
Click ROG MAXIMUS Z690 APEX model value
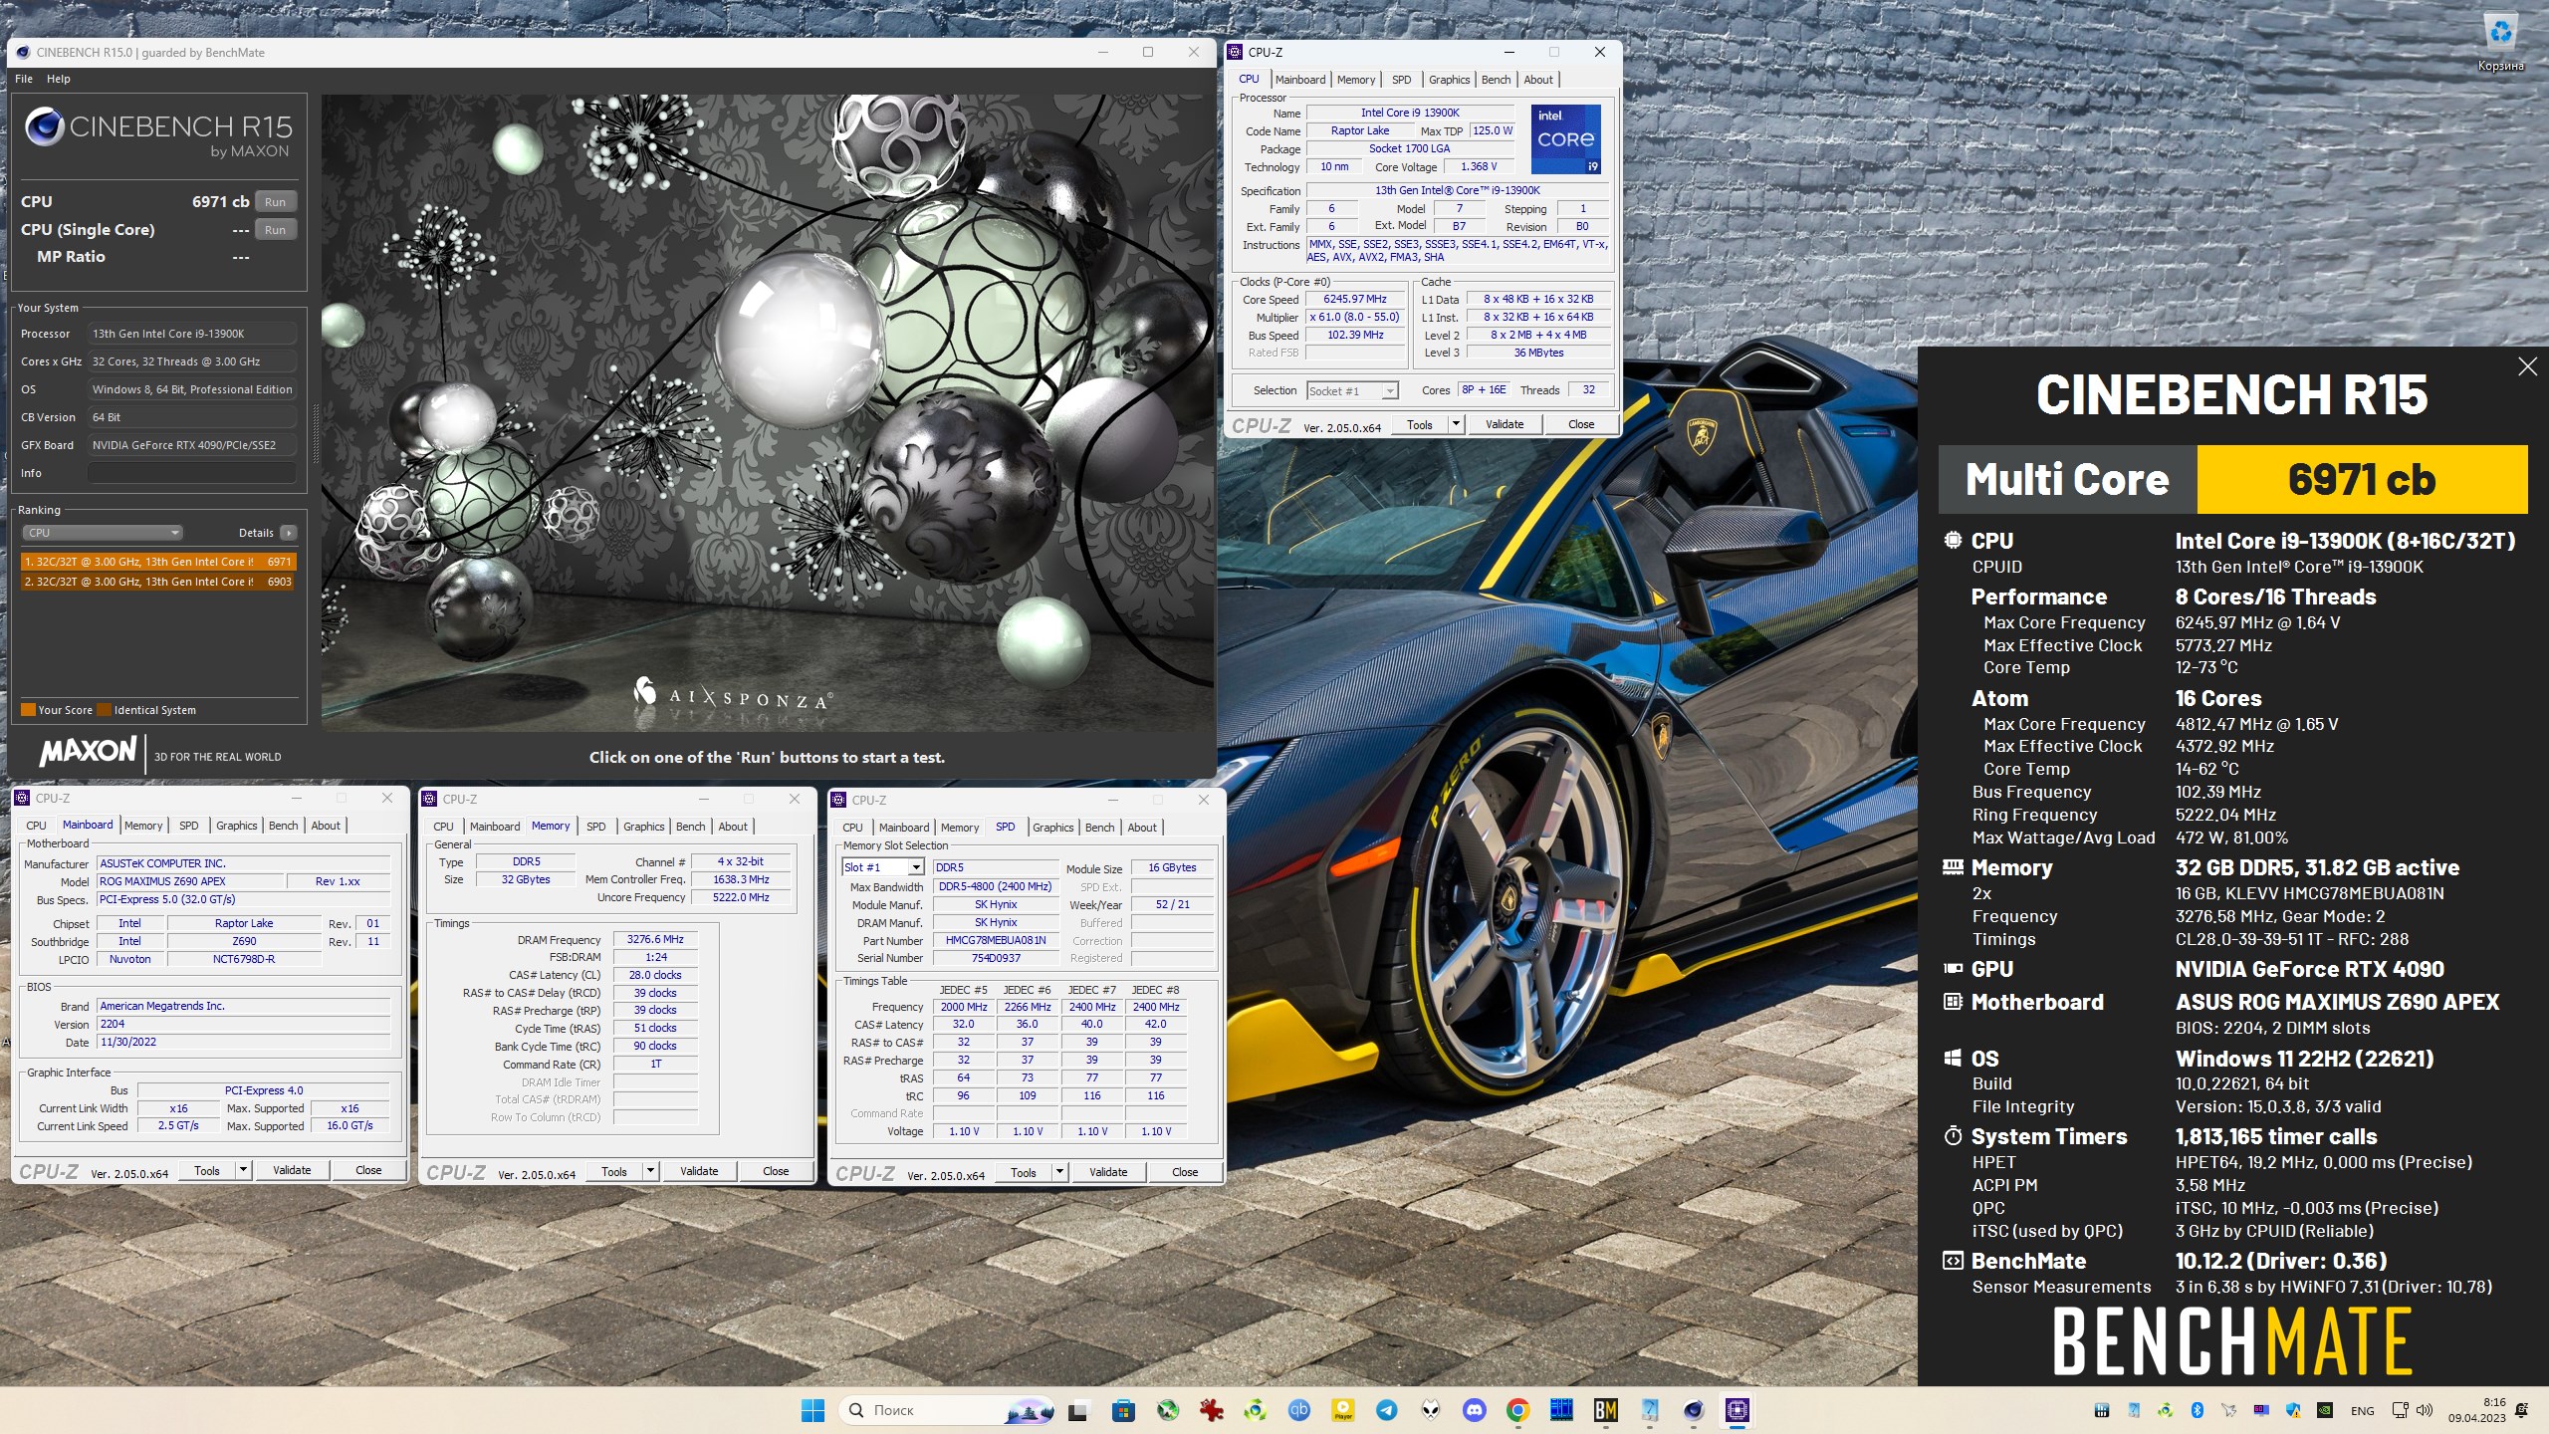coord(190,881)
